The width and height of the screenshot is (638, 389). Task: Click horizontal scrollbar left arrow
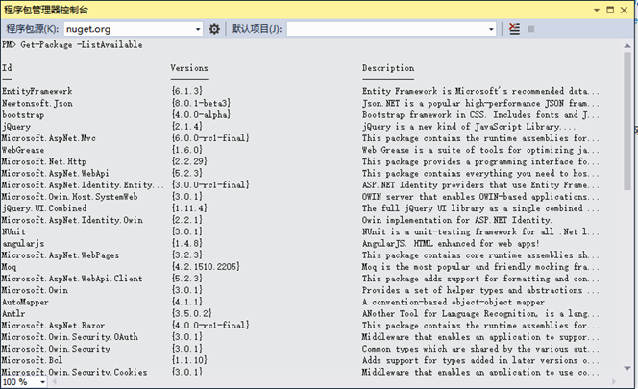point(54,381)
